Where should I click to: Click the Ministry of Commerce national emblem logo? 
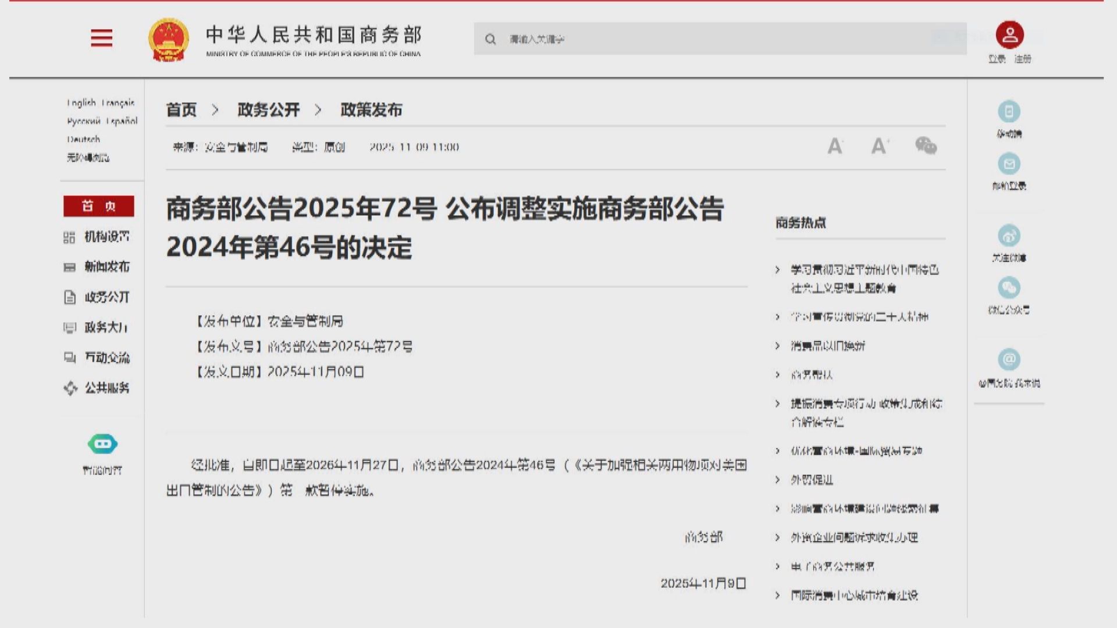point(168,38)
